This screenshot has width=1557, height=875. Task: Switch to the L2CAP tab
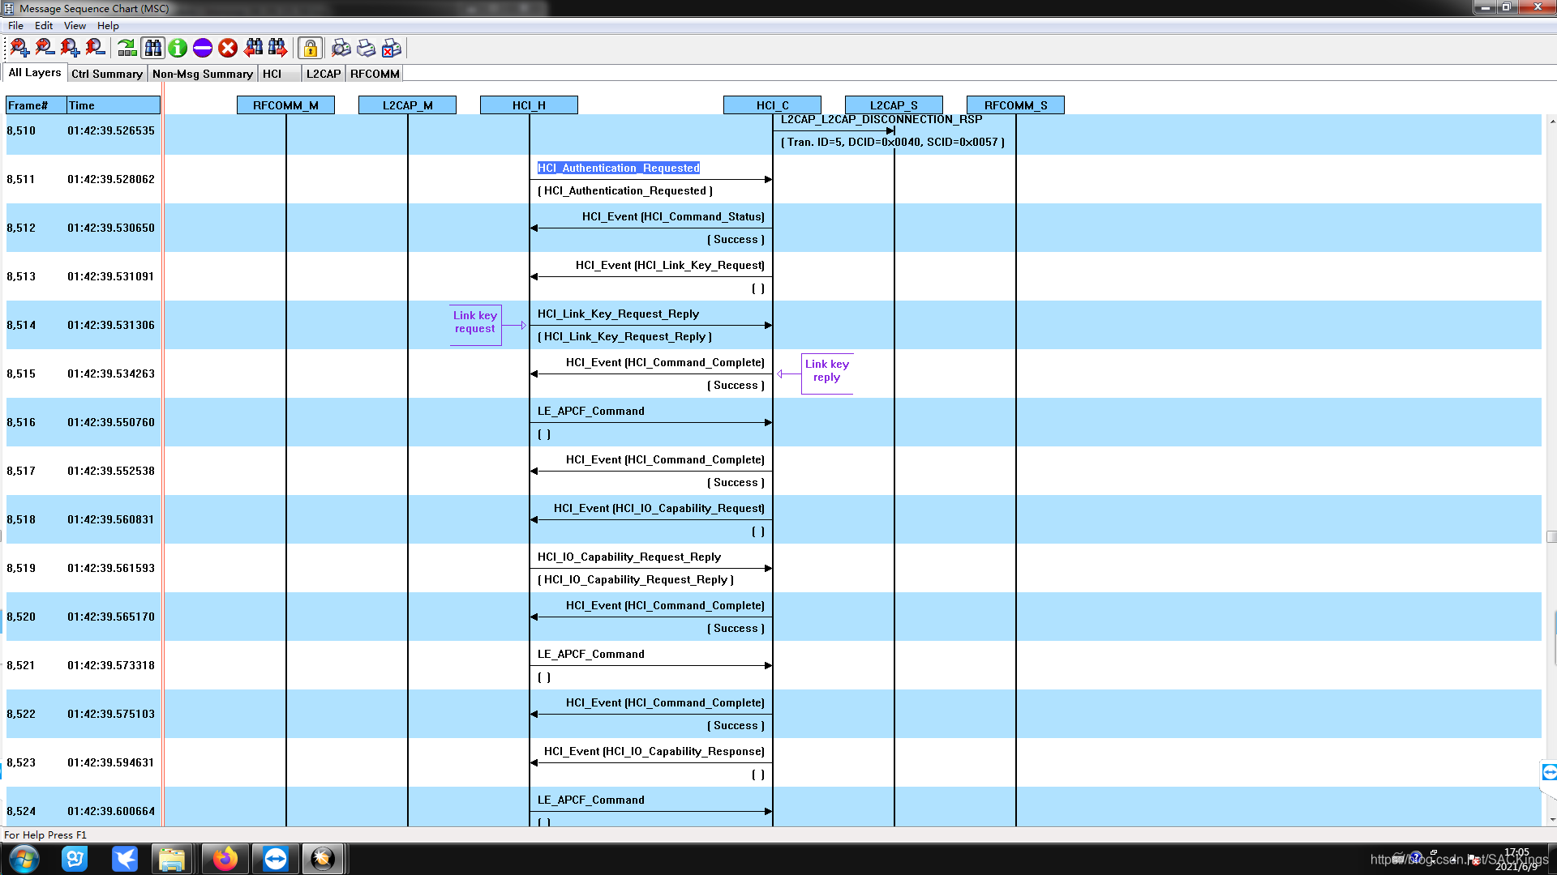(x=324, y=74)
